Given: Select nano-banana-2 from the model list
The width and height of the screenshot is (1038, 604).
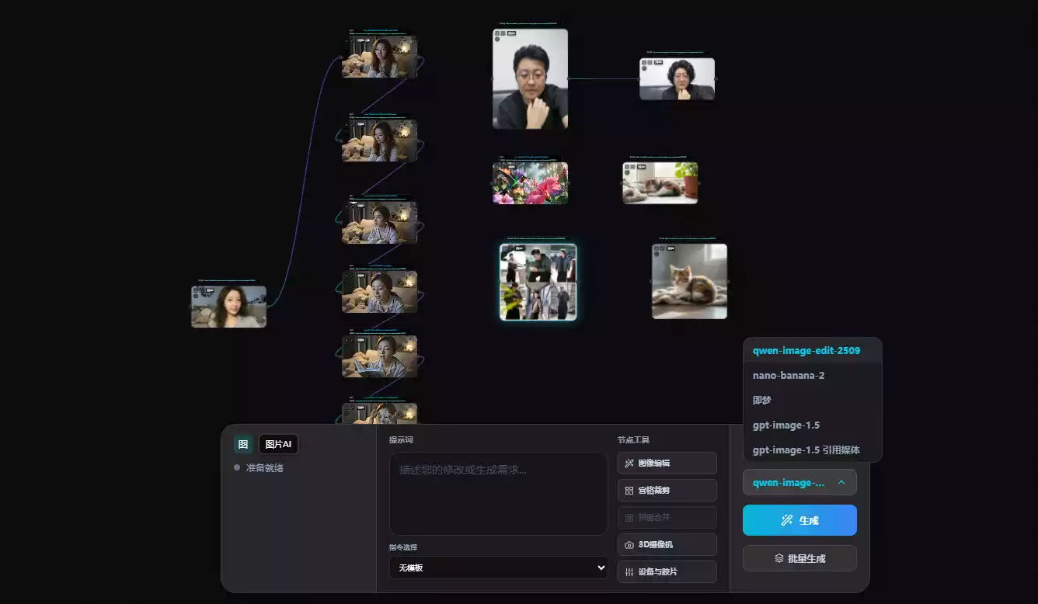Looking at the screenshot, I should [790, 375].
